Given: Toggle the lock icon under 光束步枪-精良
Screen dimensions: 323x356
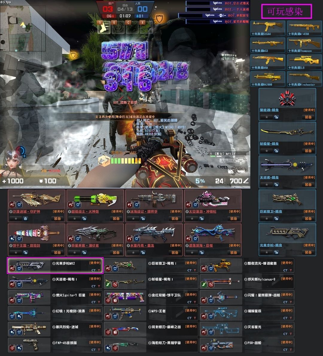Looking at the screenshot, I should (276, 253).
